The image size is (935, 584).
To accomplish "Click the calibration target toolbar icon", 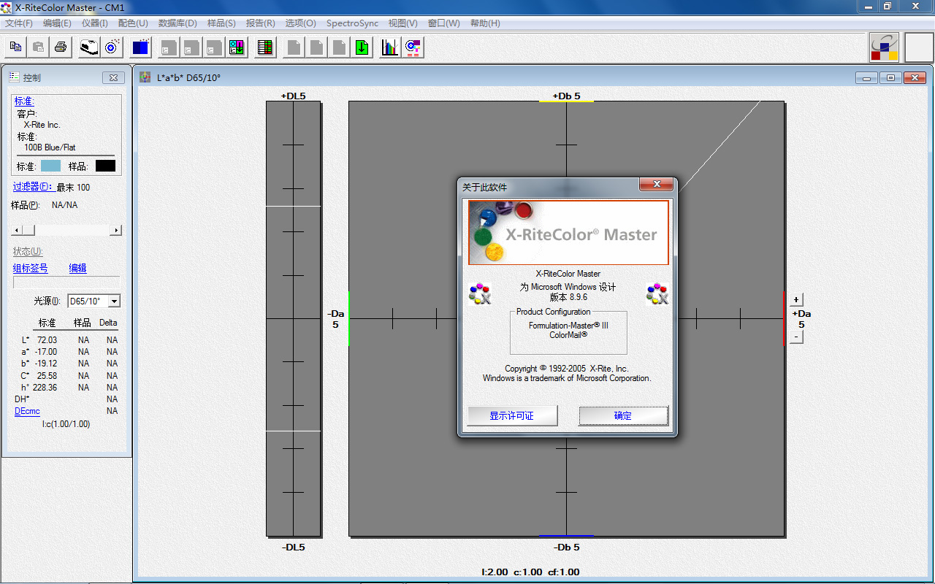I will [x=112, y=47].
